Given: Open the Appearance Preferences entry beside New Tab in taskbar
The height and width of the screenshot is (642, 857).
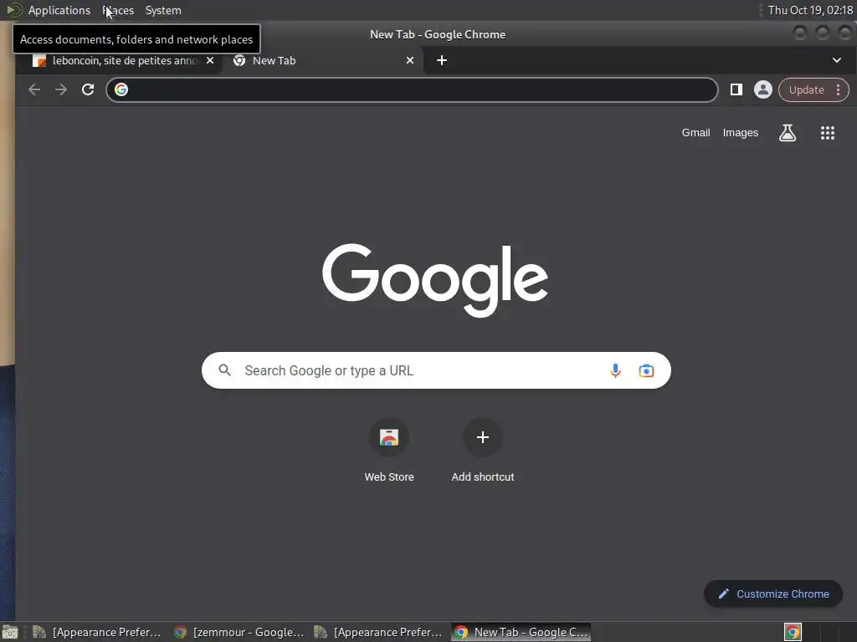Looking at the screenshot, I should coord(379,632).
